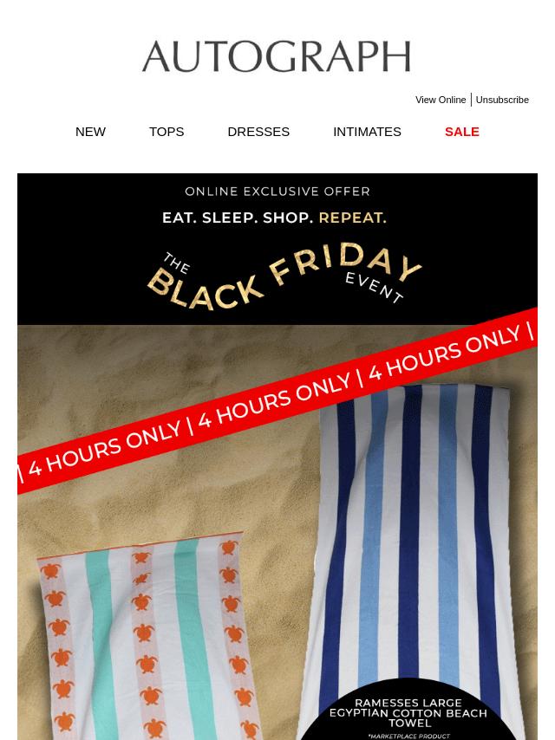Select DRESSES in the navigation bar
This screenshot has width=555, height=740.
(258, 132)
